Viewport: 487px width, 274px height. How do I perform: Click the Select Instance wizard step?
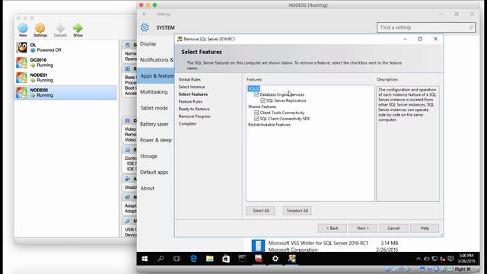[x=192, y=87]
